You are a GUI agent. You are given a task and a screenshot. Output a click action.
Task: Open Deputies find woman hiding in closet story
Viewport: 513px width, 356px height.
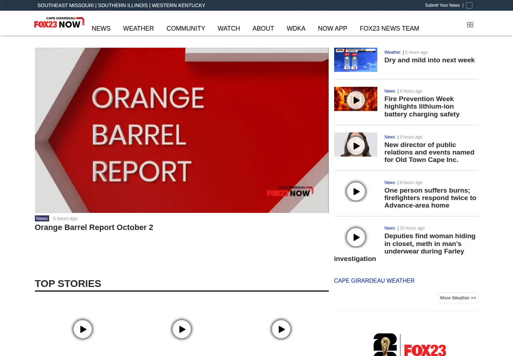coord(405,247)
